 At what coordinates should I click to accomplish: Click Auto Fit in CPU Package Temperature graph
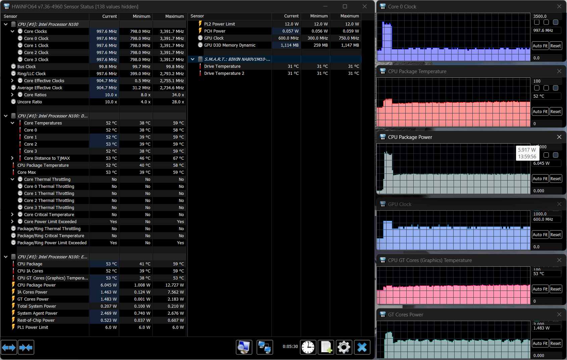[540, 111]
